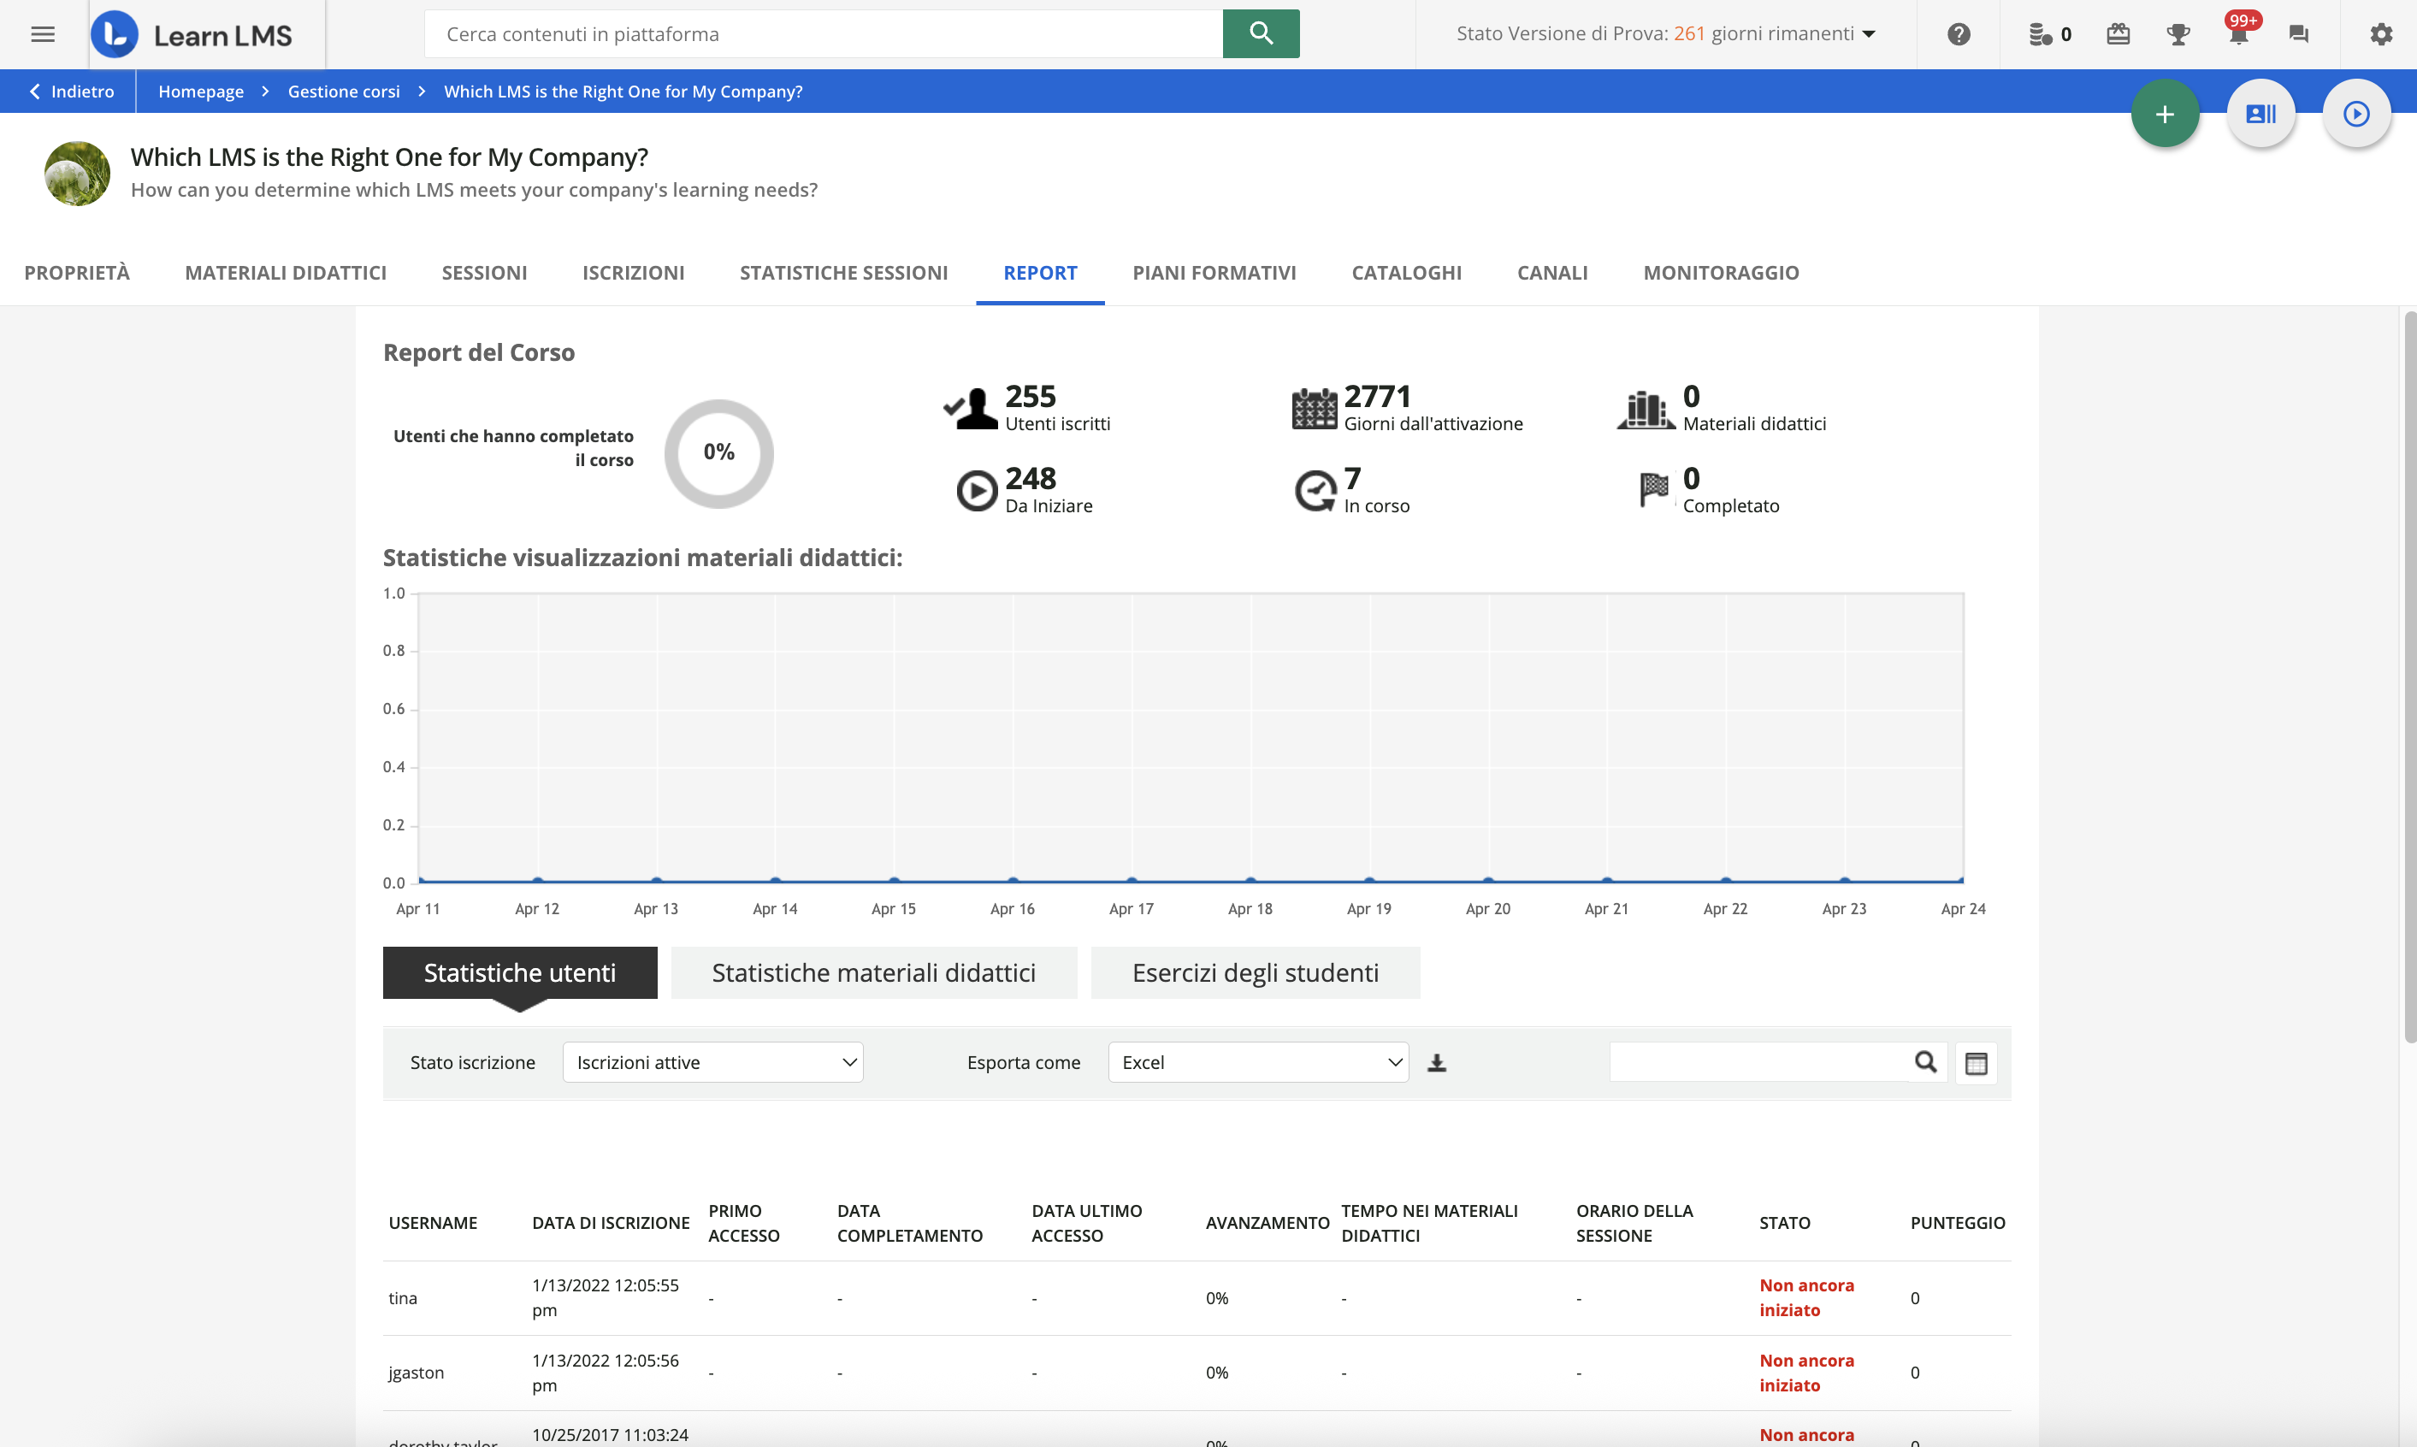Click the contact card round button
This screenshot has height=1447, width=2417.
click(x=2261, y=114)
